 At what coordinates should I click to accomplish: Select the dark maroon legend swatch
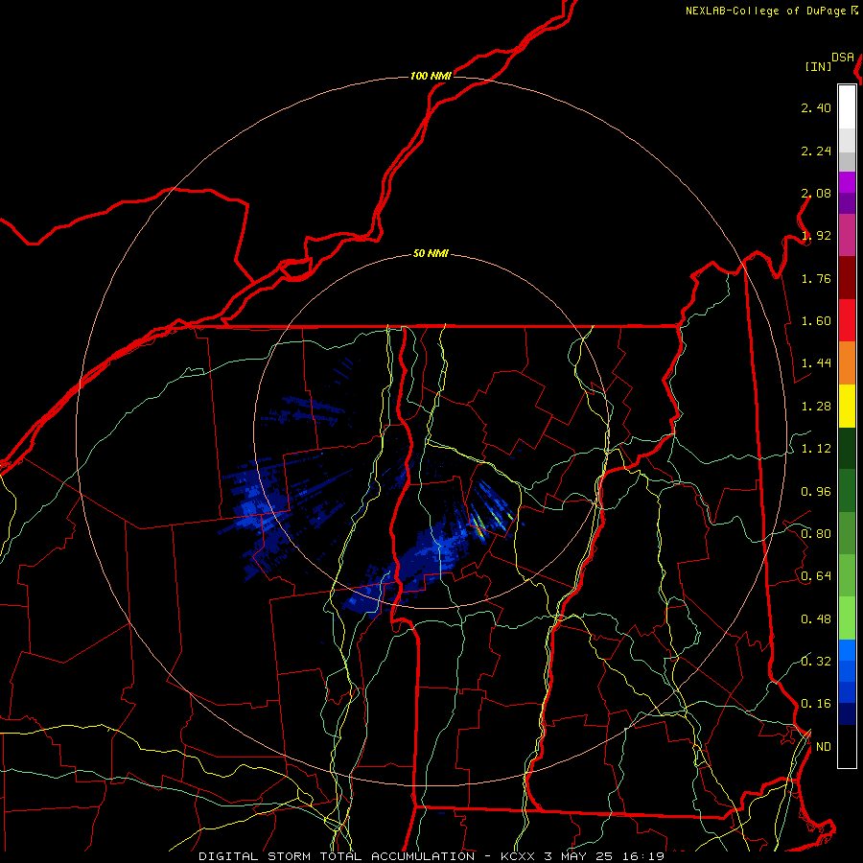click(847, 278)
